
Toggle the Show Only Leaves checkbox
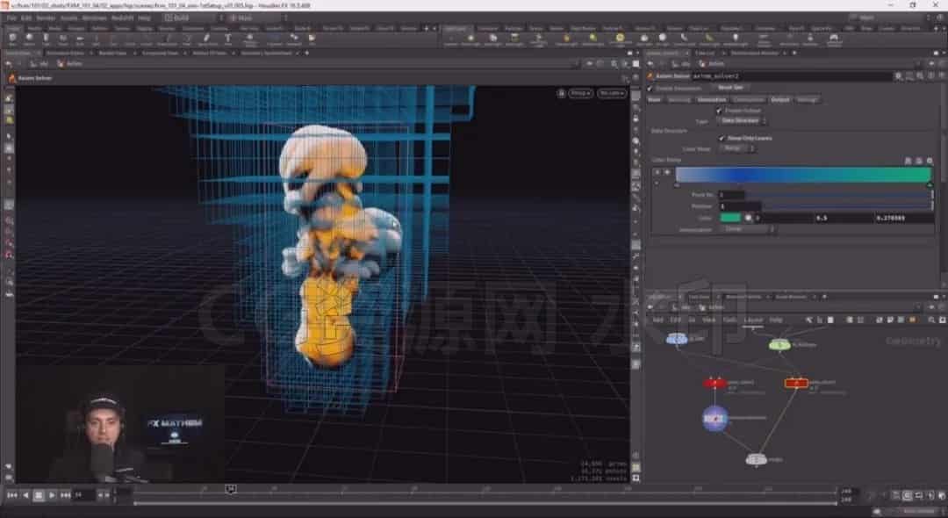coord(722,139)
